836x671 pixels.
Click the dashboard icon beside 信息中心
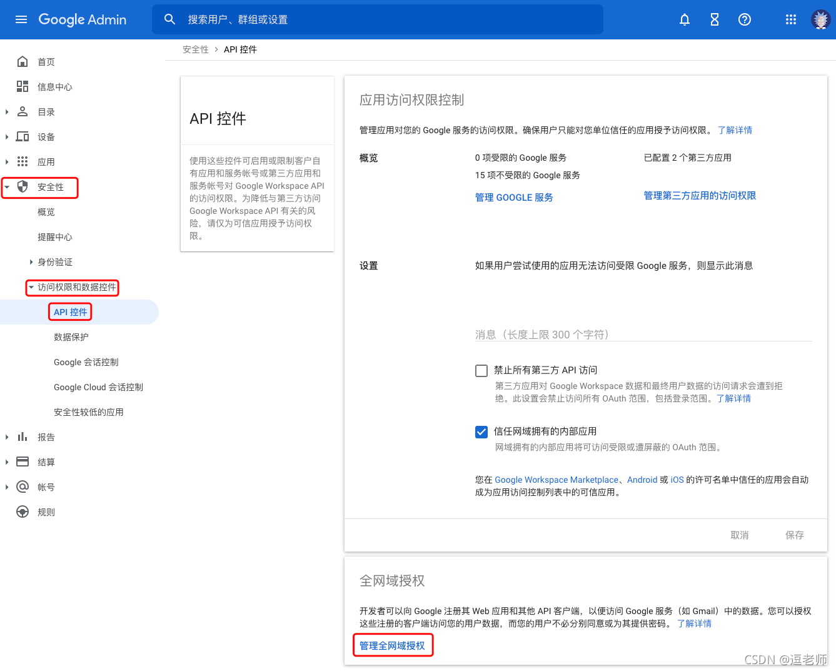23,86
